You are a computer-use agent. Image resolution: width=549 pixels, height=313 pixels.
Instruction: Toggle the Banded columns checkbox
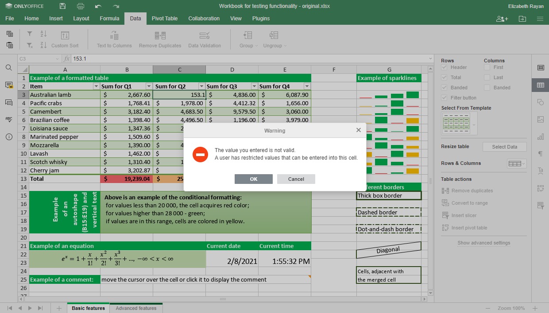pos(487,88)
